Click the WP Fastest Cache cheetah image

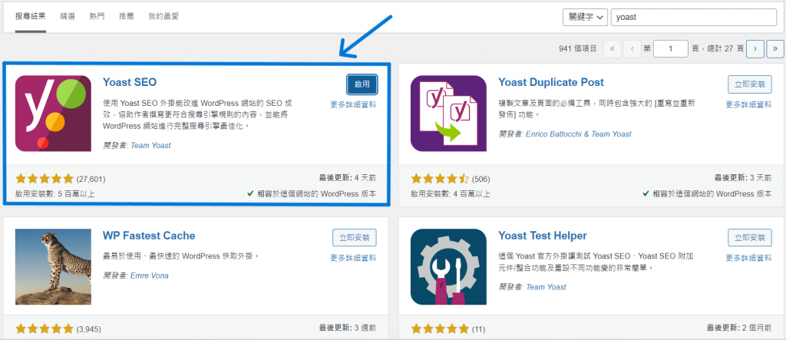[53, 267]
